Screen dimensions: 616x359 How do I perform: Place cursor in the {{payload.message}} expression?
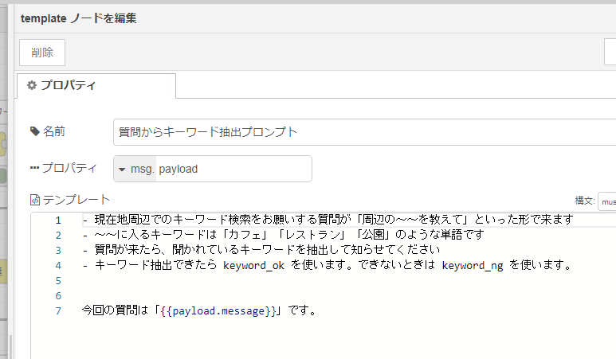[x=218, y=310]
